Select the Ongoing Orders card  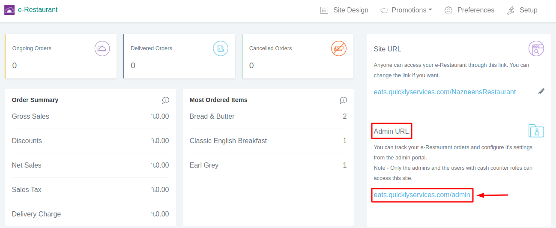pos(61,57)
